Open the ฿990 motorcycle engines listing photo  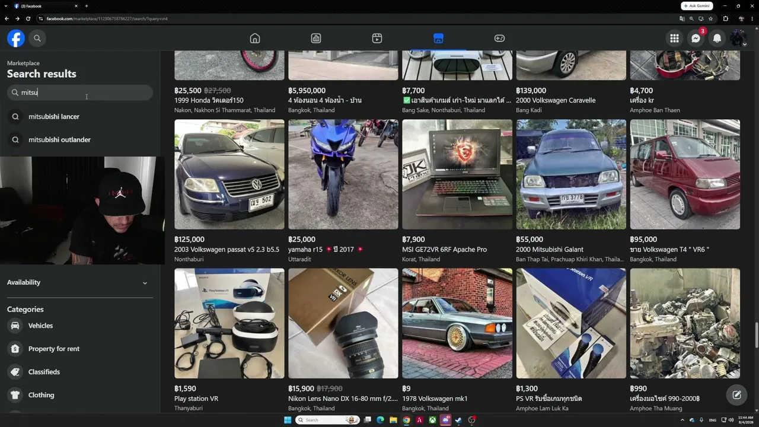(x=685, y=323)
